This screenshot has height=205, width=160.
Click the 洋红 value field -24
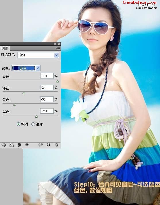click(47, 87)
